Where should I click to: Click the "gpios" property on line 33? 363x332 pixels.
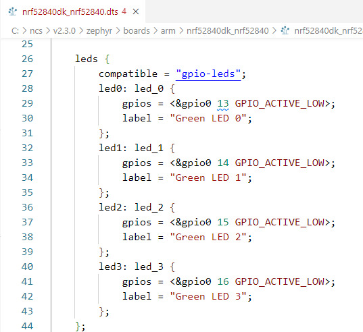pos(137,163)
